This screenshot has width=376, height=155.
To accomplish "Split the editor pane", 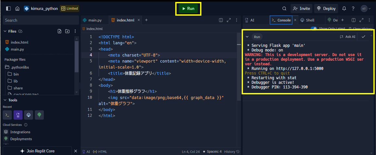I will 221,20.
